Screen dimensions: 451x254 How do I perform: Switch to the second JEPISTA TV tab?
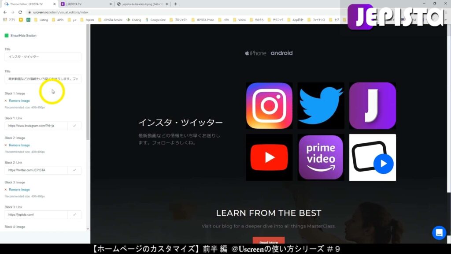[x=85, y=4]
